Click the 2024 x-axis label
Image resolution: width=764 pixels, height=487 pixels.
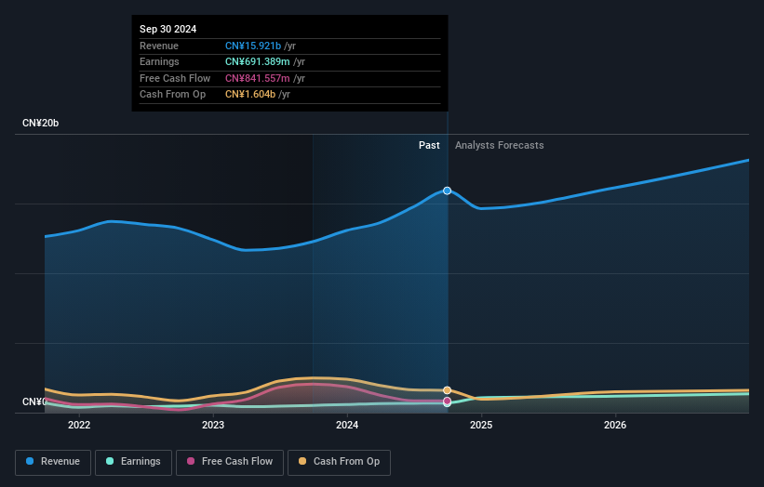tap(347, 426)
